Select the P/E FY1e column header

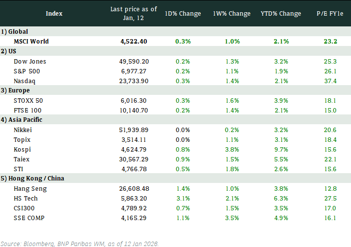tap(330, 13)
